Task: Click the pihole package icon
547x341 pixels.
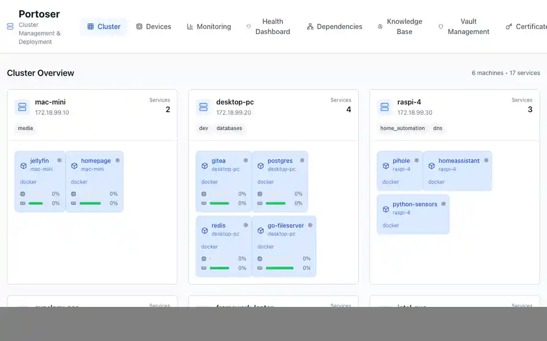Action: (x=386, y=165)
